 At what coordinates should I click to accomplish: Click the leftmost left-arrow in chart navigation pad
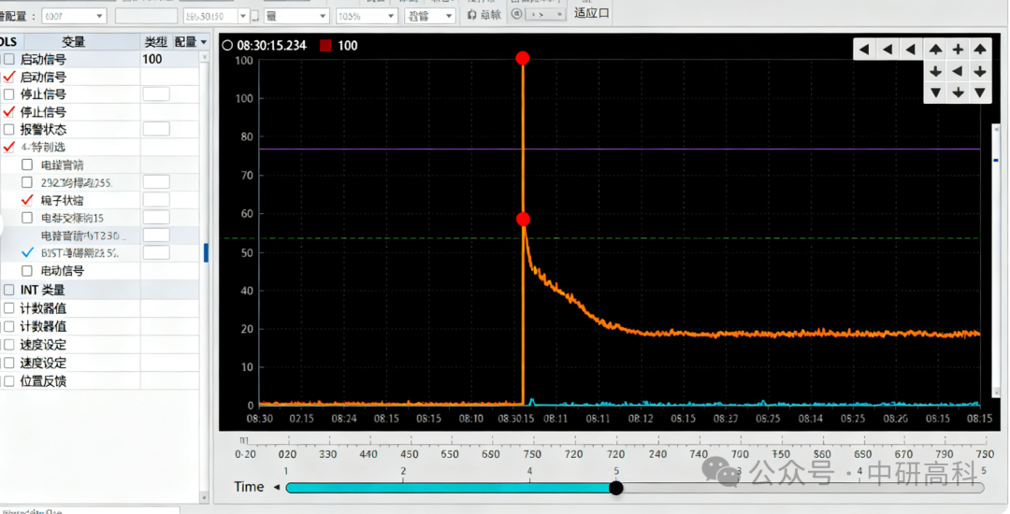(864, 49)
